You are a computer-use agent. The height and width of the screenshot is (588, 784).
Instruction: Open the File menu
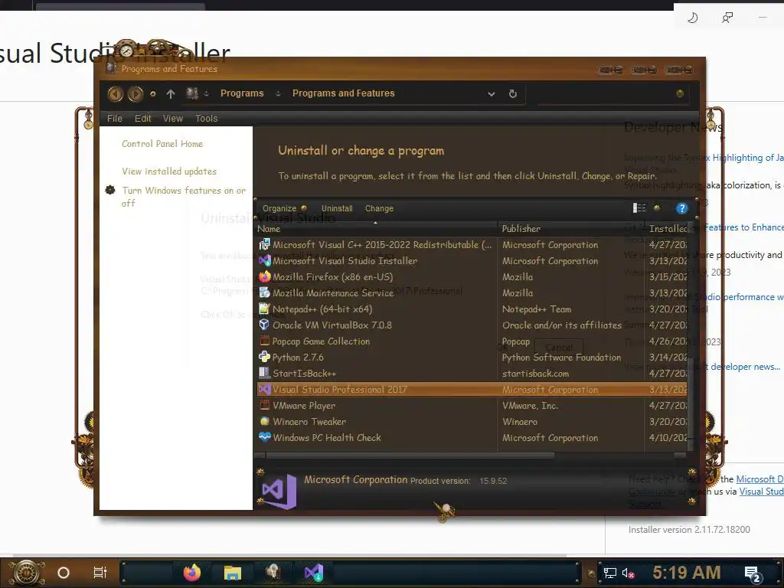click(115, 119)
